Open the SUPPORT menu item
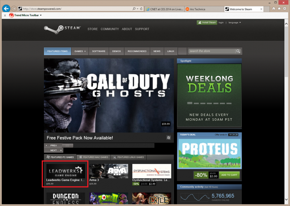This screenshot has height=206, width=290. (x=142, y=29)
